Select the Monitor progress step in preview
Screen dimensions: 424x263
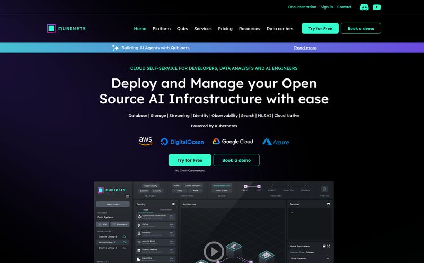(x=288, y=187)
